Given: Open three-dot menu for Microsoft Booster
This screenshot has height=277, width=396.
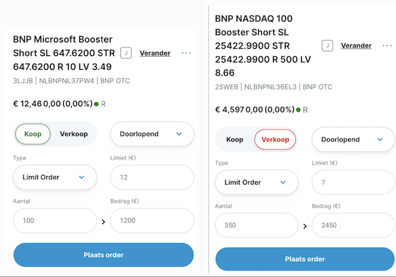Looking at the screenshot, I should tap(186, 53).
